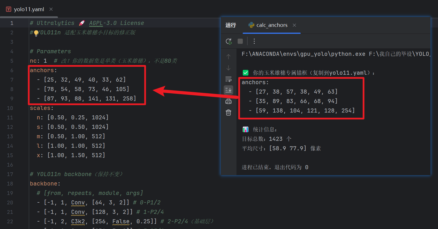The image size is (438, 229).
Task: Click the Conv line with '[128, 3, 2]'
Action: point(100,212)
